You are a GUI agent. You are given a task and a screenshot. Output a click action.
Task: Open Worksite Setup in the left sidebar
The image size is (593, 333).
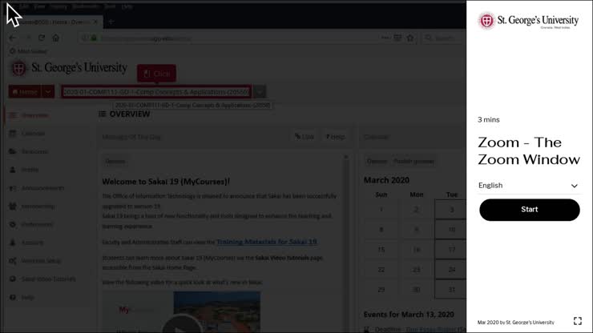[41, 261]
